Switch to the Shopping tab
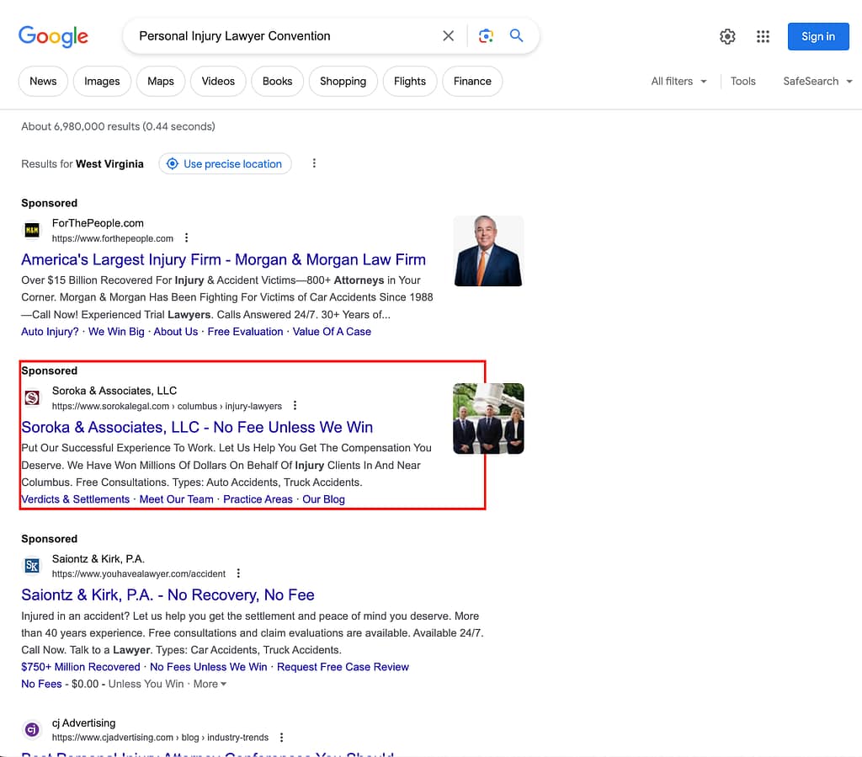 343,81
